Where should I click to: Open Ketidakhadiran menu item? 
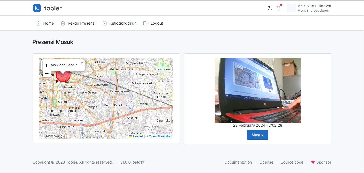119,23
